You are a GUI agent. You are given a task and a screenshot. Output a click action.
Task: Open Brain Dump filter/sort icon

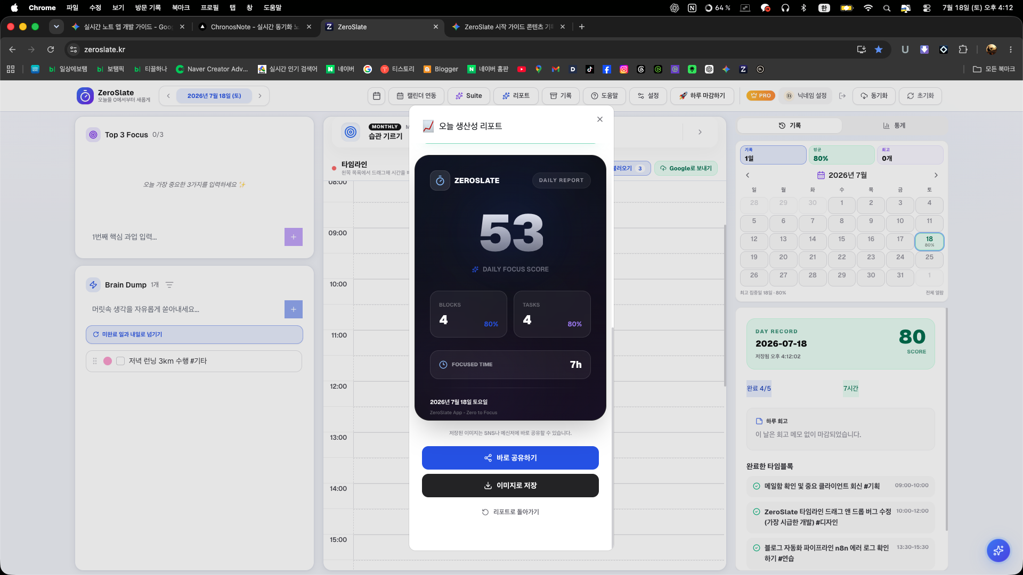point(169,285)
